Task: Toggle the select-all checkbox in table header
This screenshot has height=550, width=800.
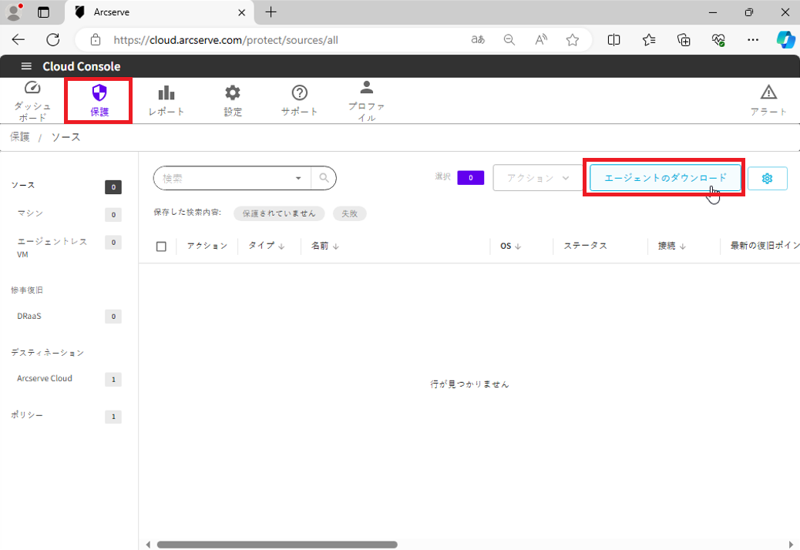Action: (161, 246)
